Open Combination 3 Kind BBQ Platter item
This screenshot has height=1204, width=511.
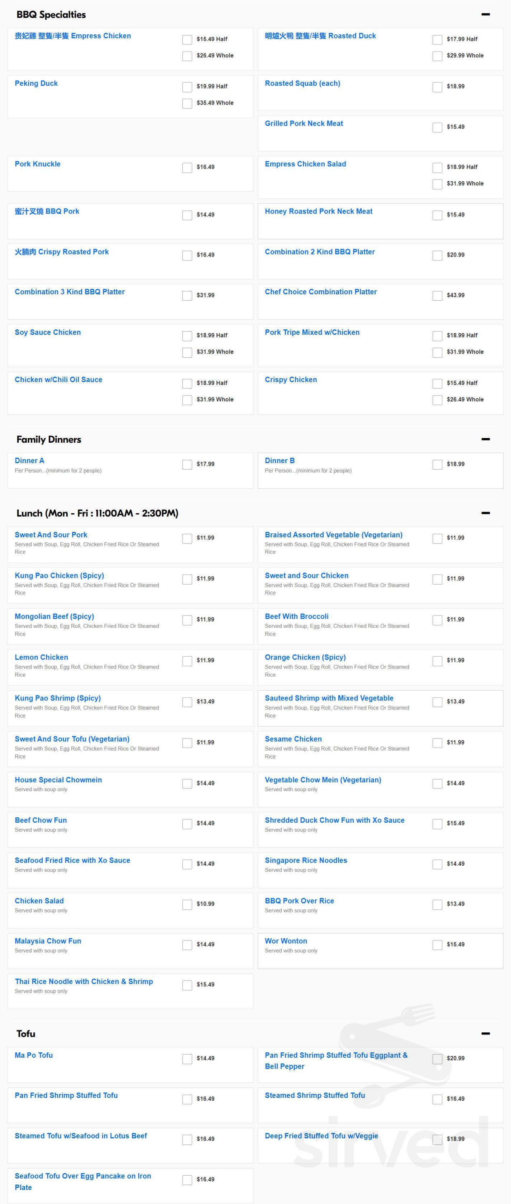70,292
